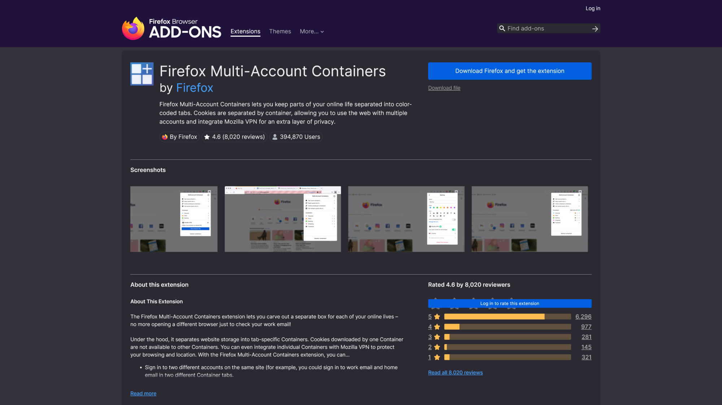Click the 5-star rating bar
Image resolution: width=722 pixels, height=405 pixels.
[x=508, y=317]
